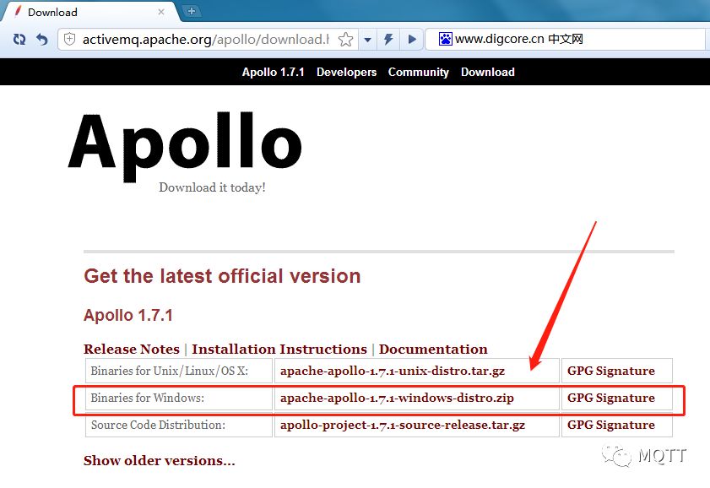Open the Documentation link
Image resolution: width=710 pixels, height=488 pixels.
[x=433, y=349]
